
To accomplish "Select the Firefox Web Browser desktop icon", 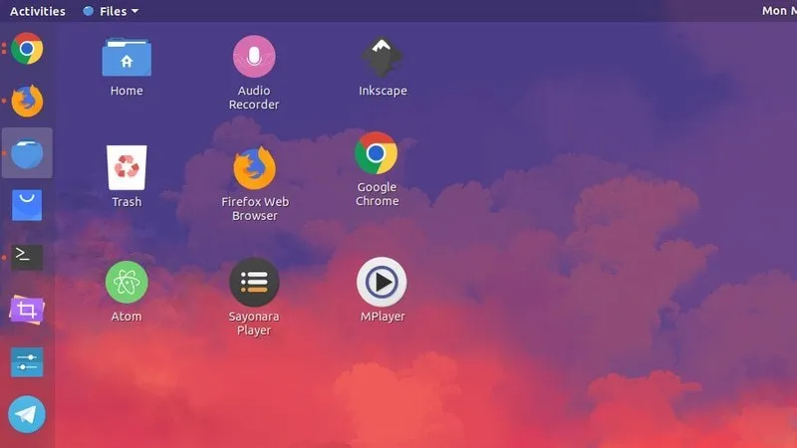I will tap(255, 167).
